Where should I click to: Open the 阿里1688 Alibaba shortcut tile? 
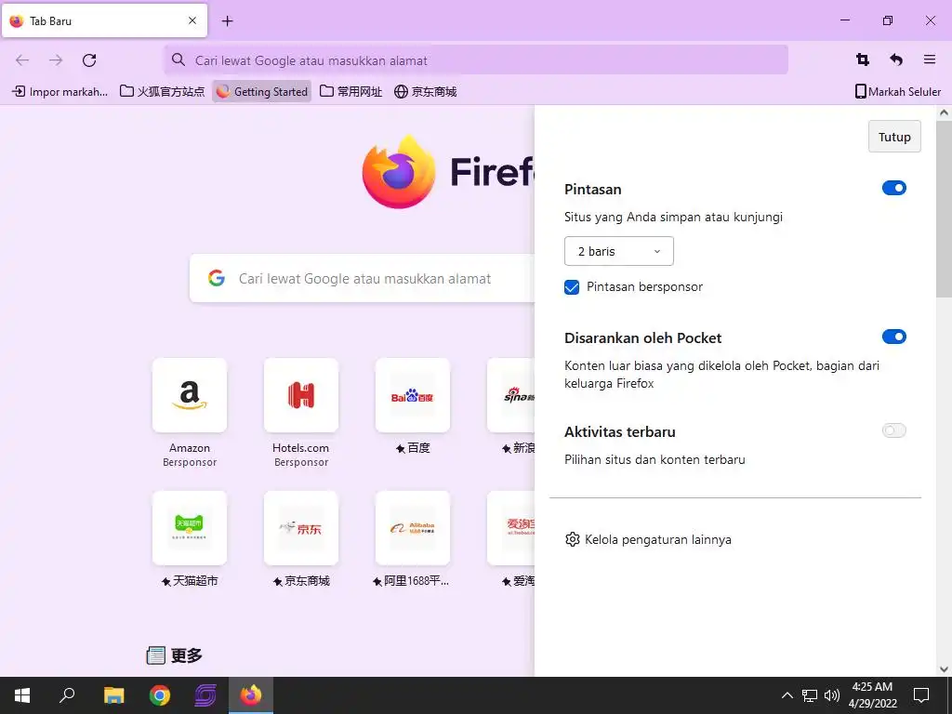point(412,528)
